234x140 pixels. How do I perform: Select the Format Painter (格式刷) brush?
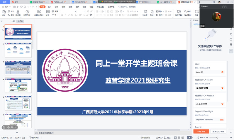18,12
